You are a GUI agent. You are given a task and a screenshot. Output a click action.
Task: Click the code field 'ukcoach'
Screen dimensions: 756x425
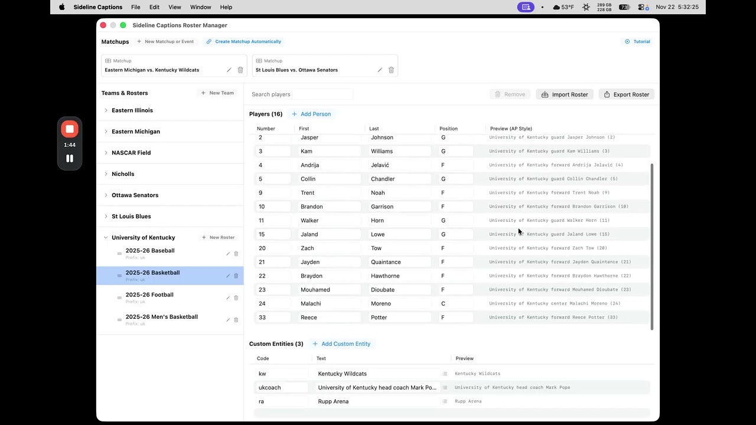[282, 388]
